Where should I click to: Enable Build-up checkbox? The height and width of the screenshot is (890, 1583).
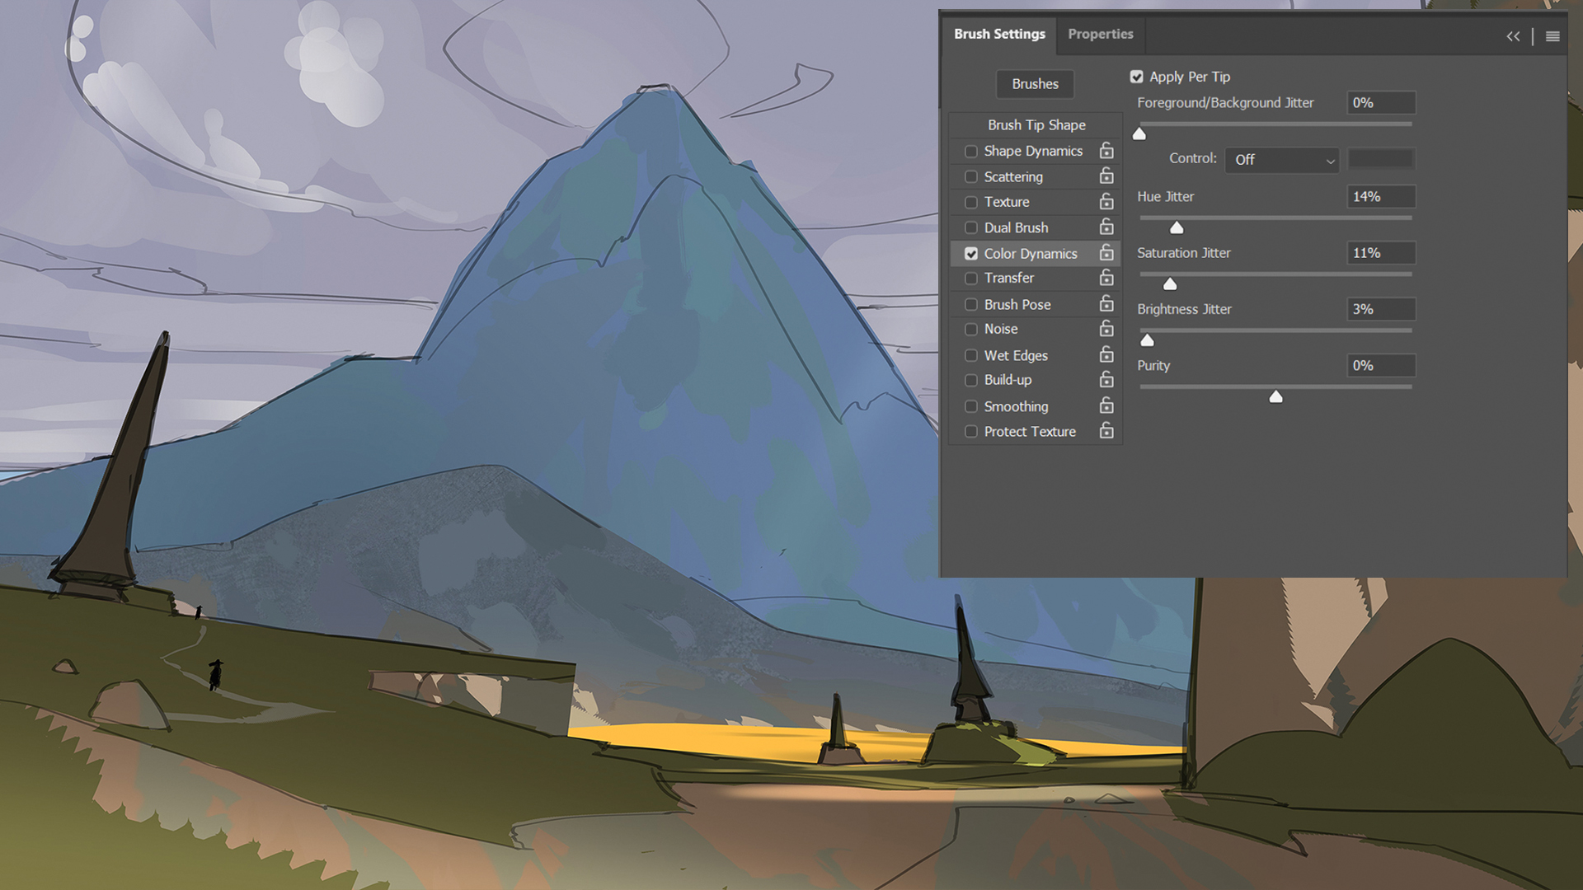[x=971, y=381]
